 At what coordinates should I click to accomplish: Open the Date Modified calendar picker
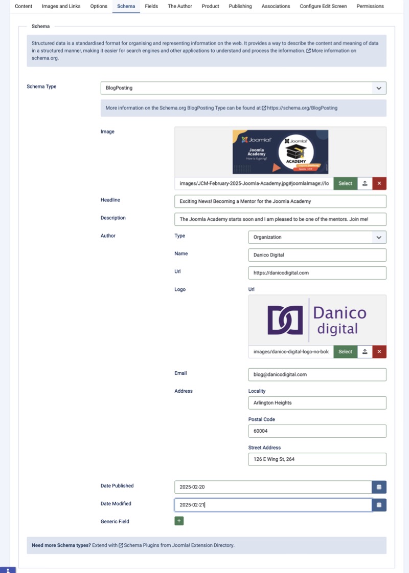coord(379,505)
